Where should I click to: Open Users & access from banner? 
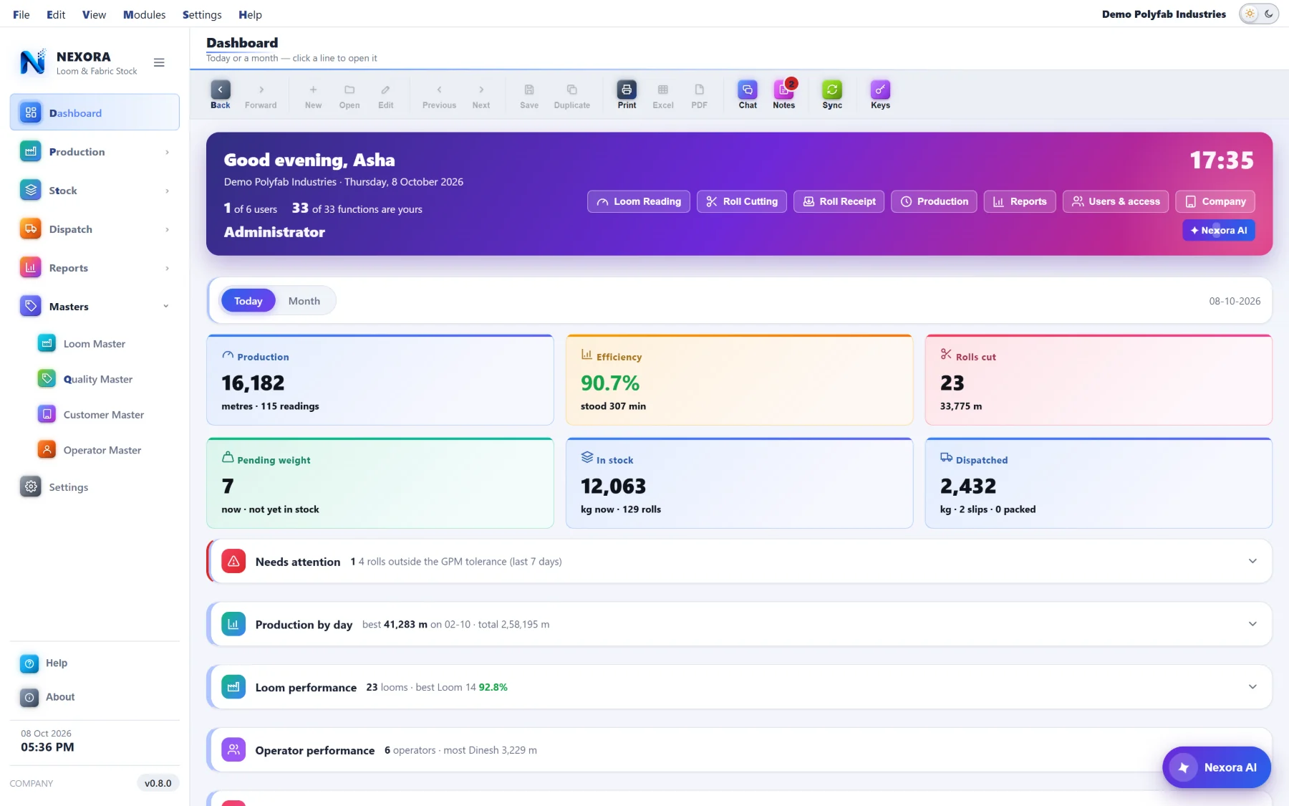click(x=1116, y=201)
